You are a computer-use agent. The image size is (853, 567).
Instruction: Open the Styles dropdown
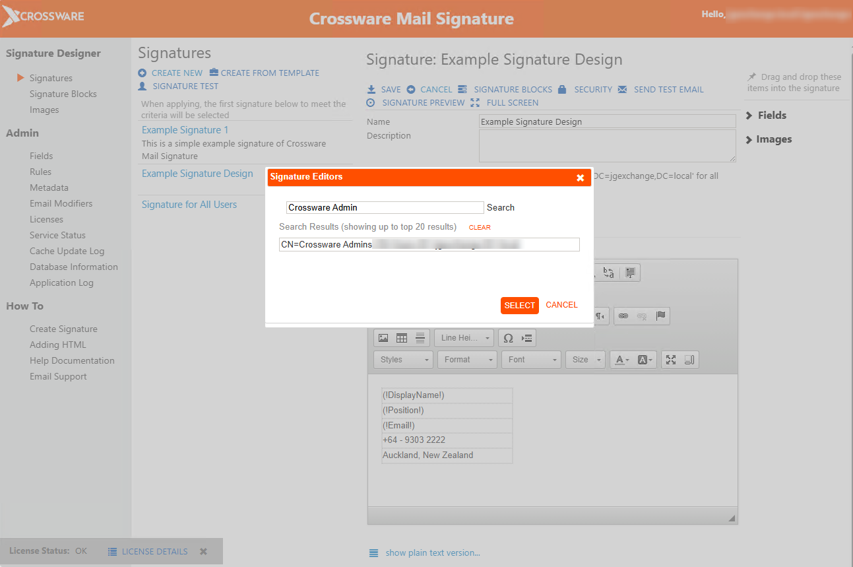[404, 360]
